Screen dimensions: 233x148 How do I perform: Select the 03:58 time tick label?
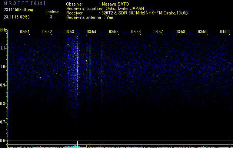[180, 32]
